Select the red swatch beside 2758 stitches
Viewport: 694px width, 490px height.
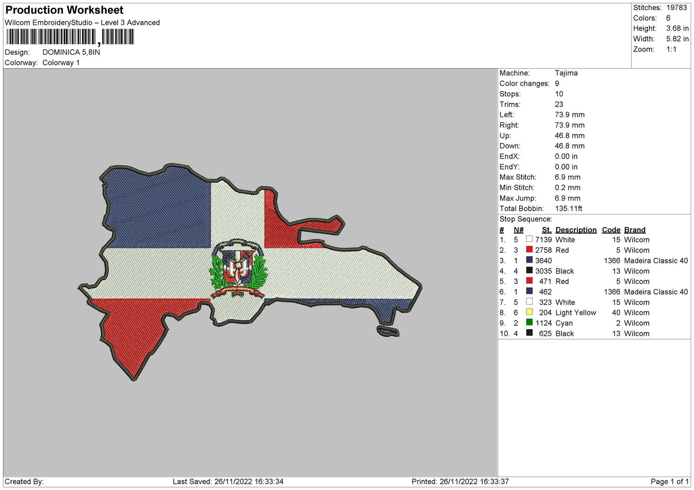[x=529, y=250]
